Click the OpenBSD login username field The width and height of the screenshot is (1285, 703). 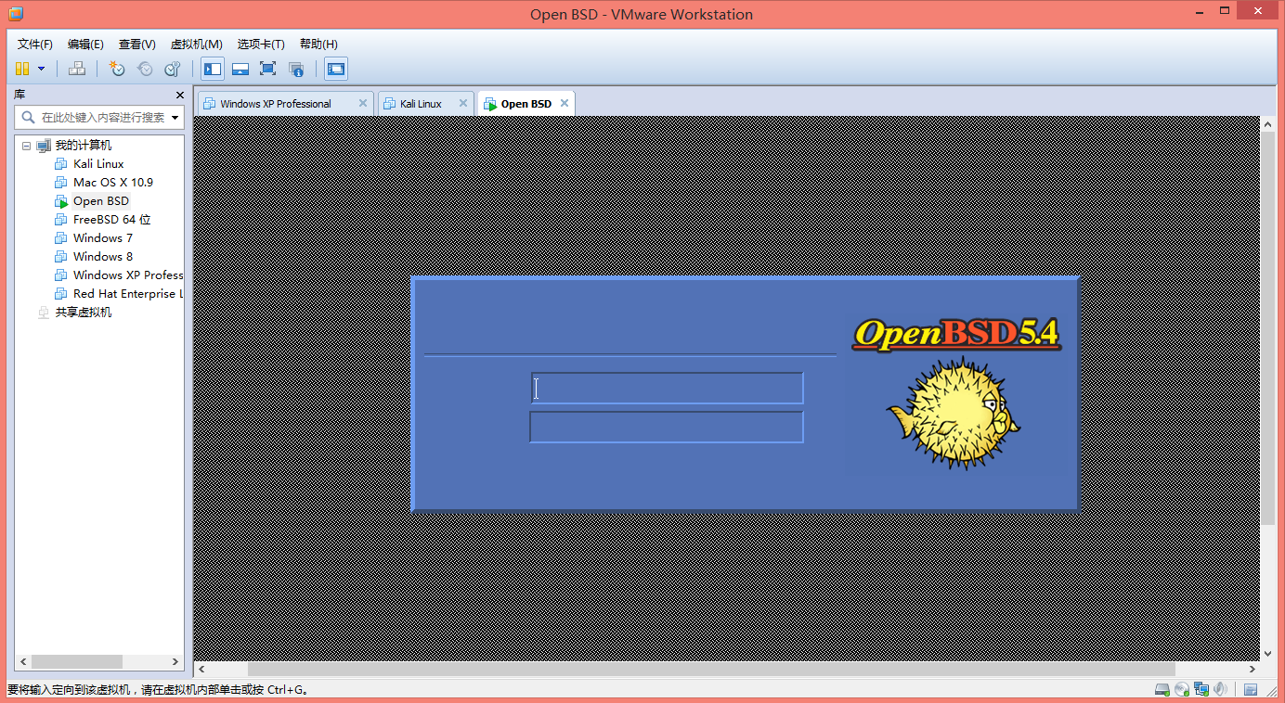667,389
